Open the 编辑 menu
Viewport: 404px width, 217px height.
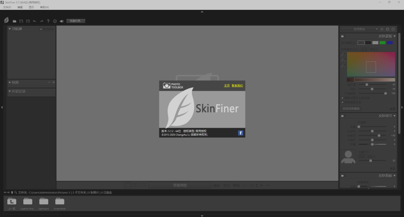[x=20, y=7]
